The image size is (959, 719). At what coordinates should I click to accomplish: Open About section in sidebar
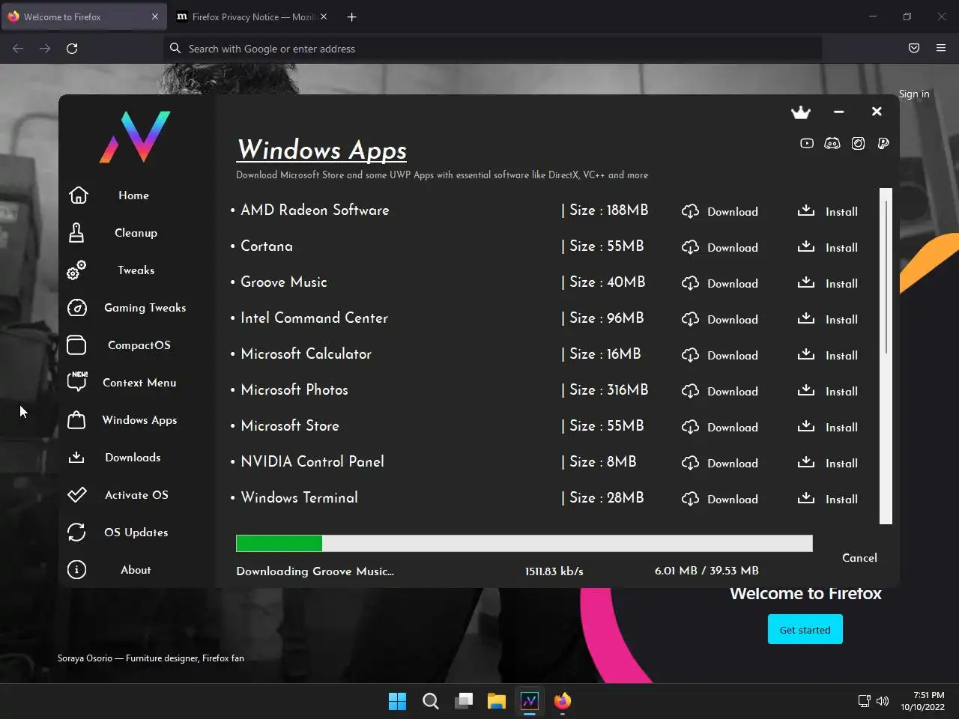pyautogui.click(x=136, y=570)
